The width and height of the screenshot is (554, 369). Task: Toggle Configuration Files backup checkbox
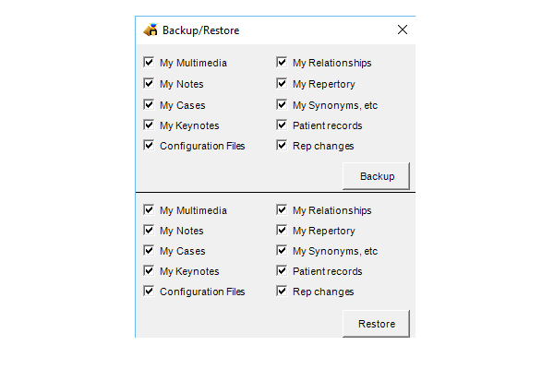tap(149, 146)
